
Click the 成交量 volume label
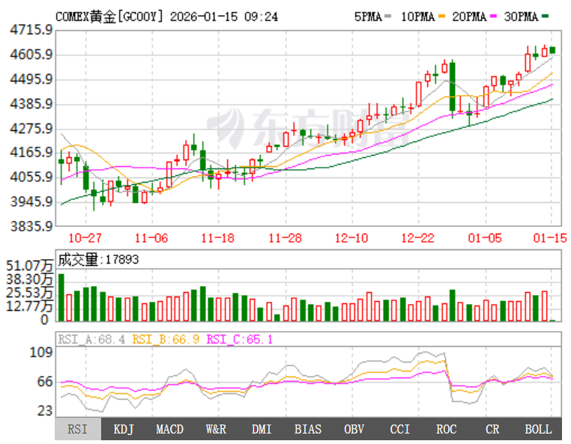pos(79,260)
